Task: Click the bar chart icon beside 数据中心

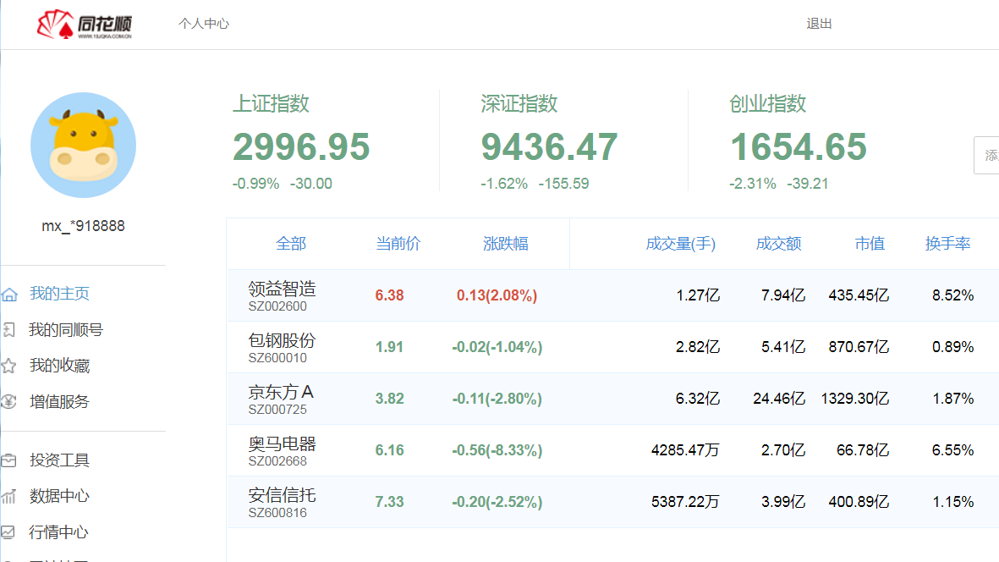Action: coord(9,496)
